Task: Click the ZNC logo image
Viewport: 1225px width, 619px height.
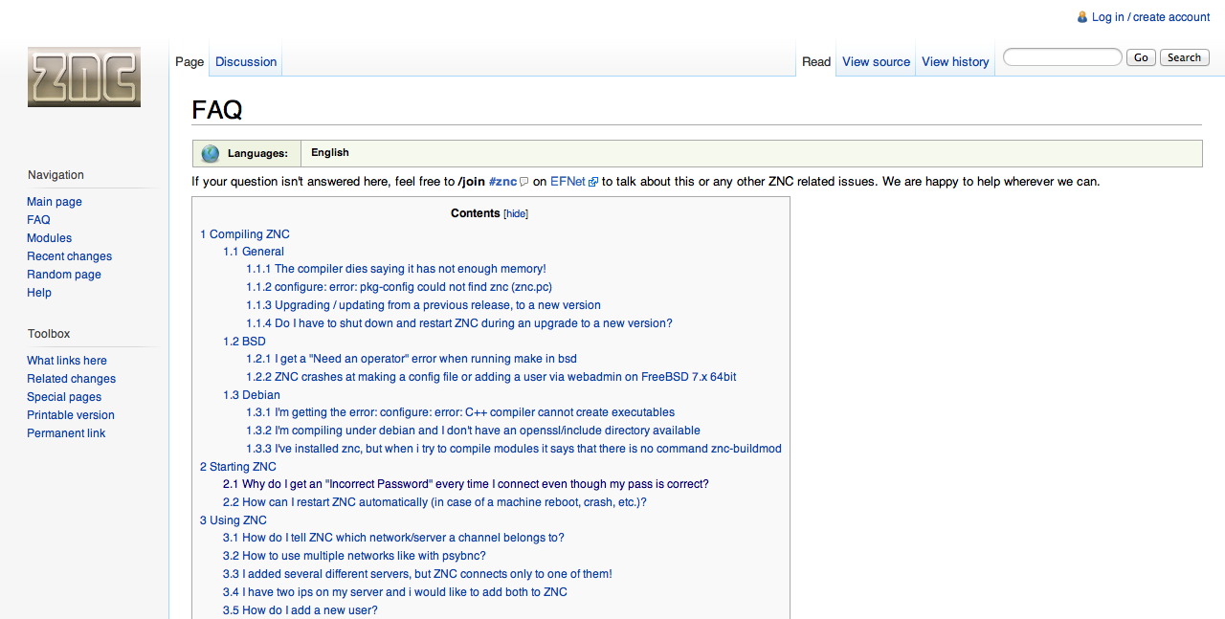Action: pyautogui.click(x=84, y=77)
